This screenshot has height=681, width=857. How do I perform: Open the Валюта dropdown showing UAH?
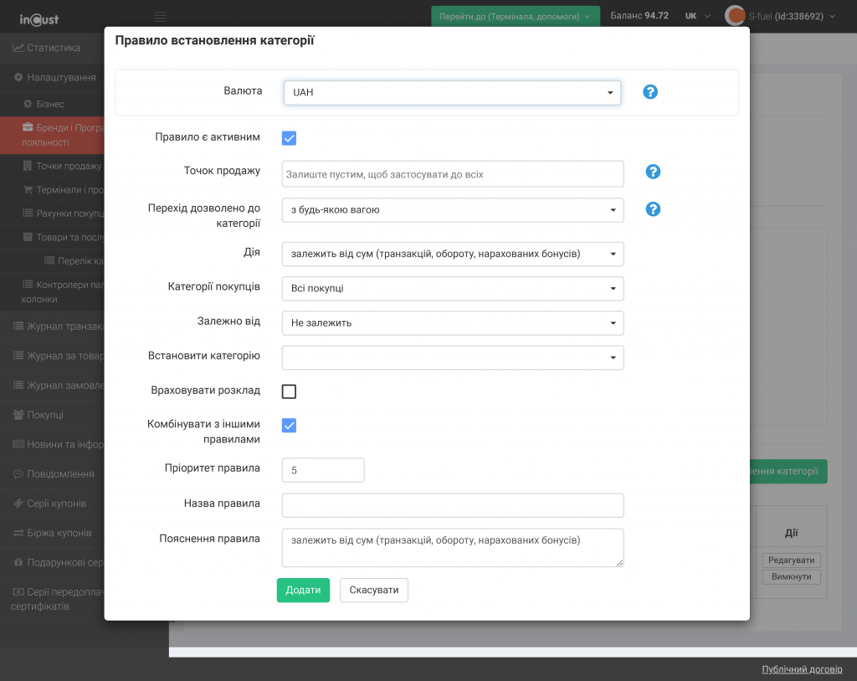pos(452,92)
